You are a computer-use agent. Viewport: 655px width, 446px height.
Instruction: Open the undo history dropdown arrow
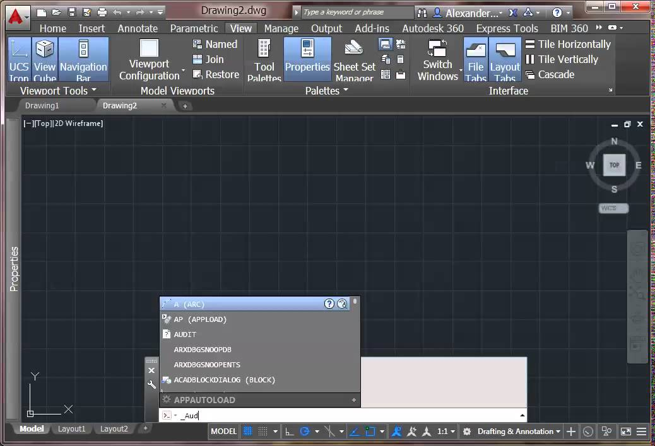pos(128,13)
